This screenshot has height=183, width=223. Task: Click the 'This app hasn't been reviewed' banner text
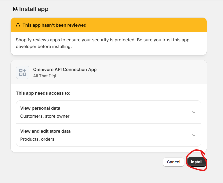[x=54, y=25]
